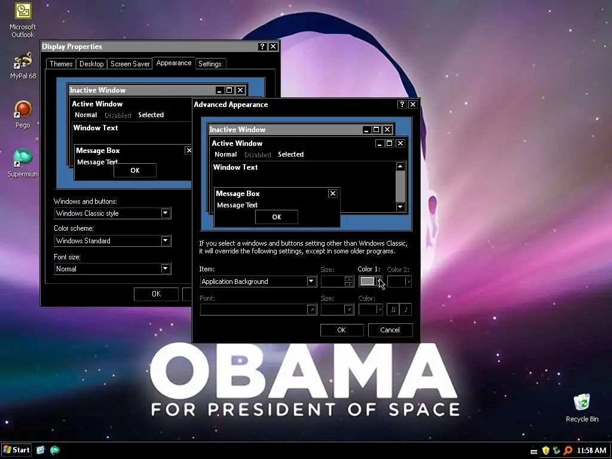Click Message Box title in Advanced preview

[238, 194]
